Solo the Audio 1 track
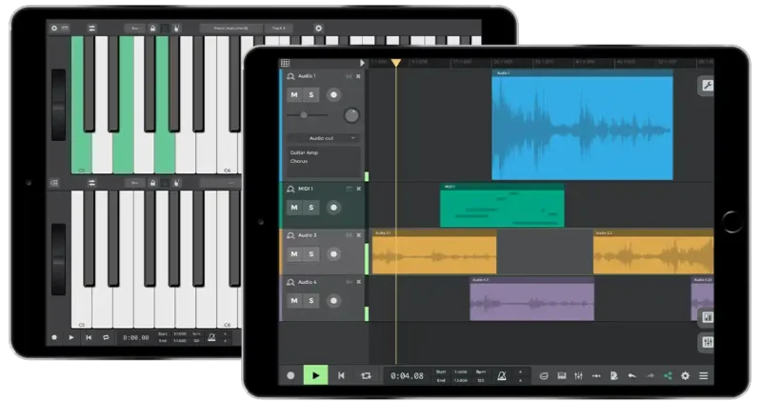The width and height of the screenshot is (762, 403). [311, 94]
